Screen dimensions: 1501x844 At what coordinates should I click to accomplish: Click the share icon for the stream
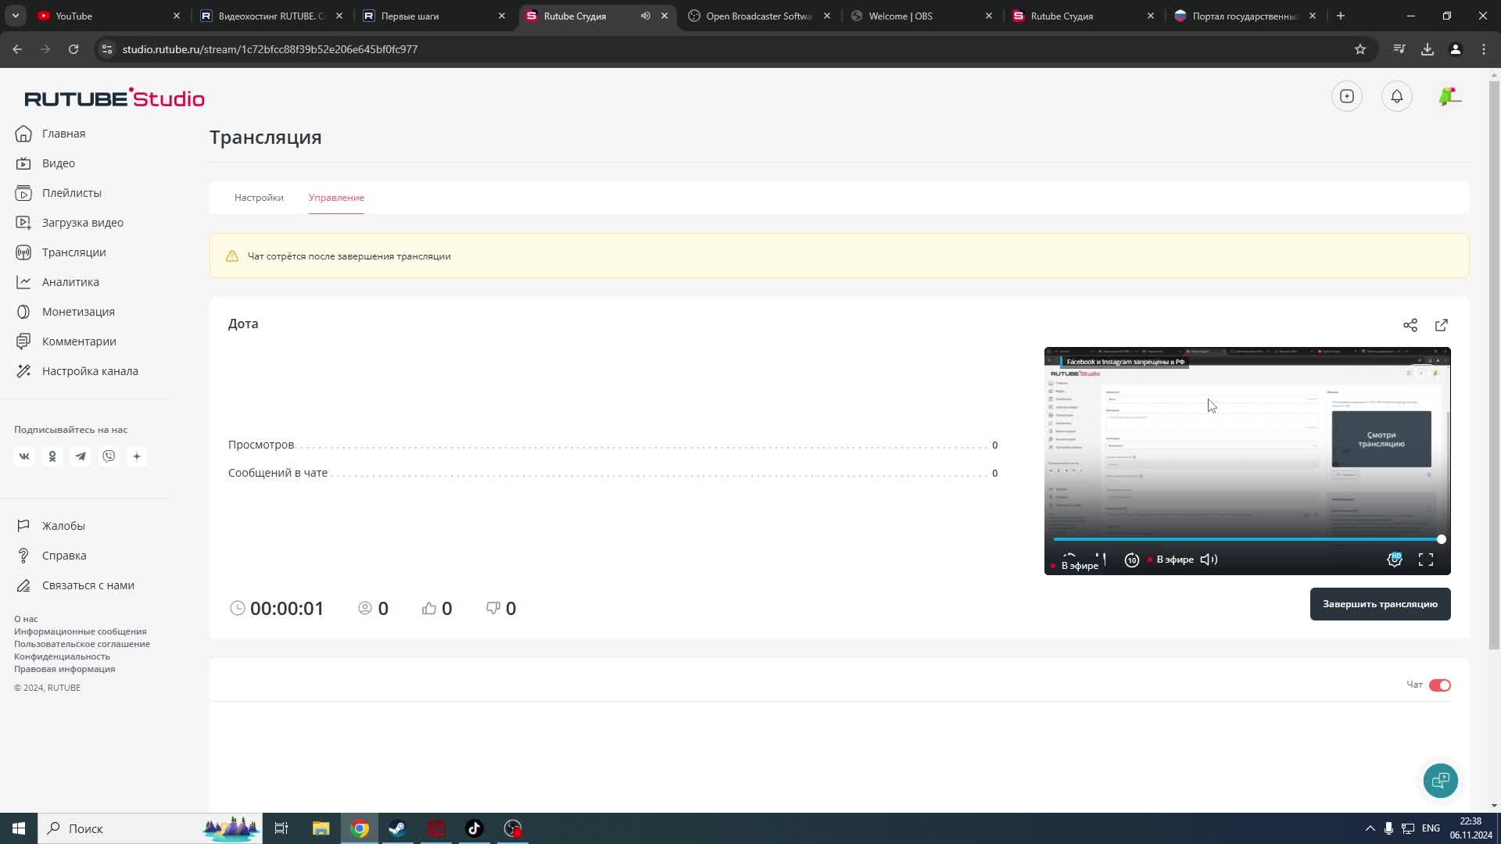(x=1410, y=325)
